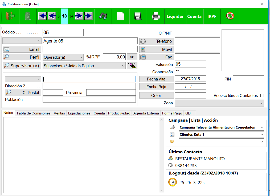Print the record using printer icon

[x=156, y=16]
